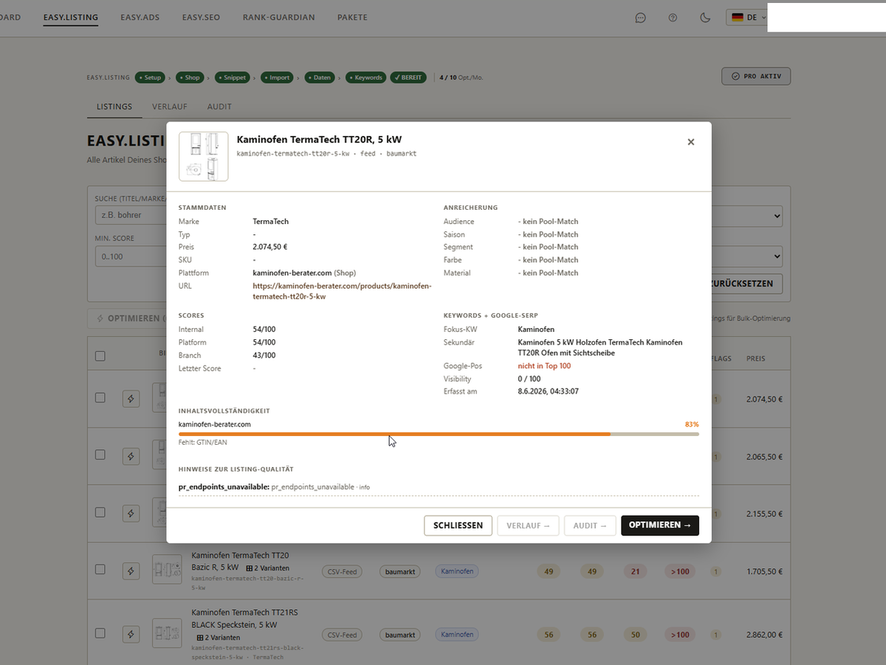The width and height of the screenshot is (886, 665).
Task: Click the BEREIT status pill
Action: [409, 77]
